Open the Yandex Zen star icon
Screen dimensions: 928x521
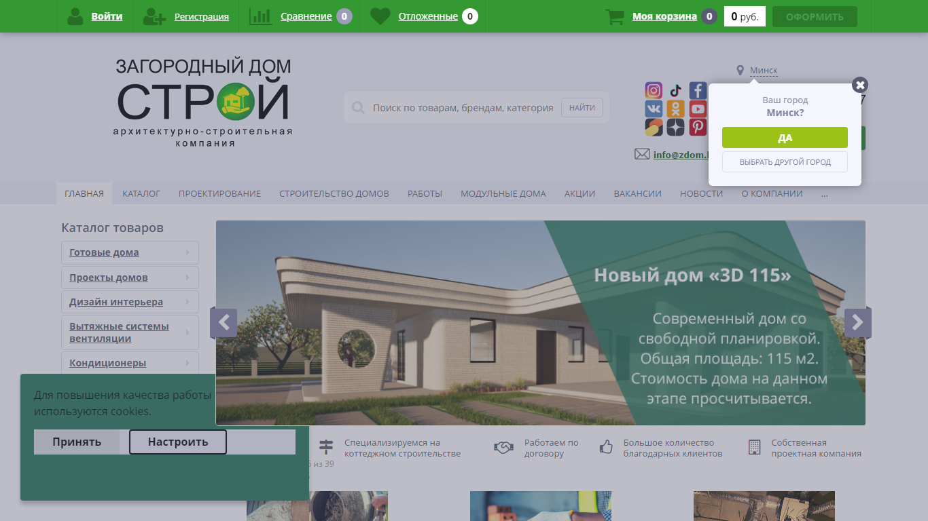pyautogui.click(x=676, y=127)
